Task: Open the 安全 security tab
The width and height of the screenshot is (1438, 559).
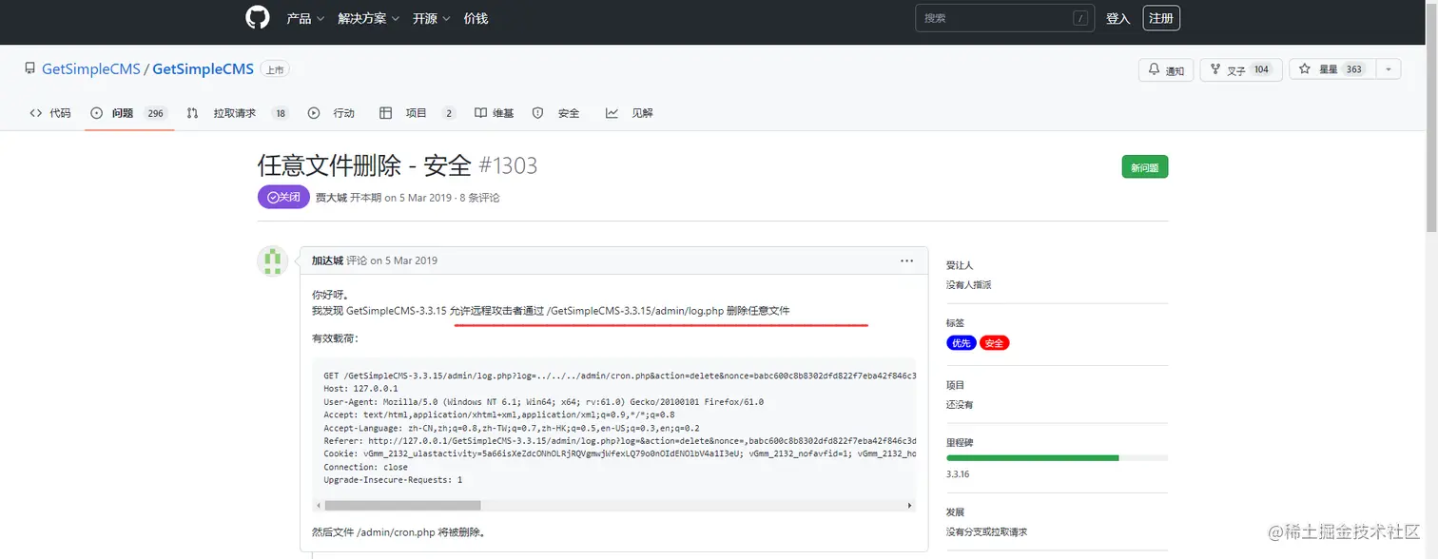Action: point(555,113)
